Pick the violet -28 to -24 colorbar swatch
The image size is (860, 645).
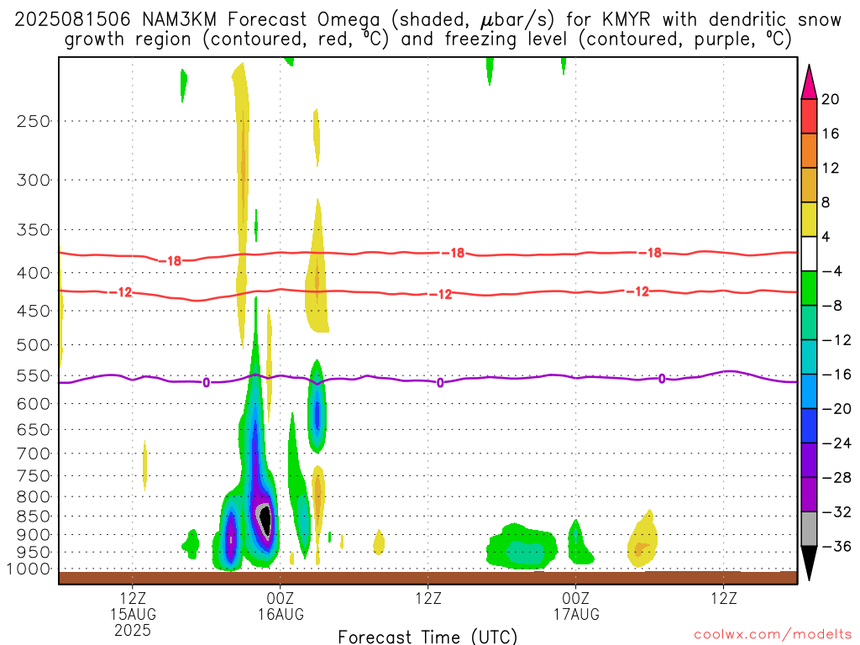point(809,460)
